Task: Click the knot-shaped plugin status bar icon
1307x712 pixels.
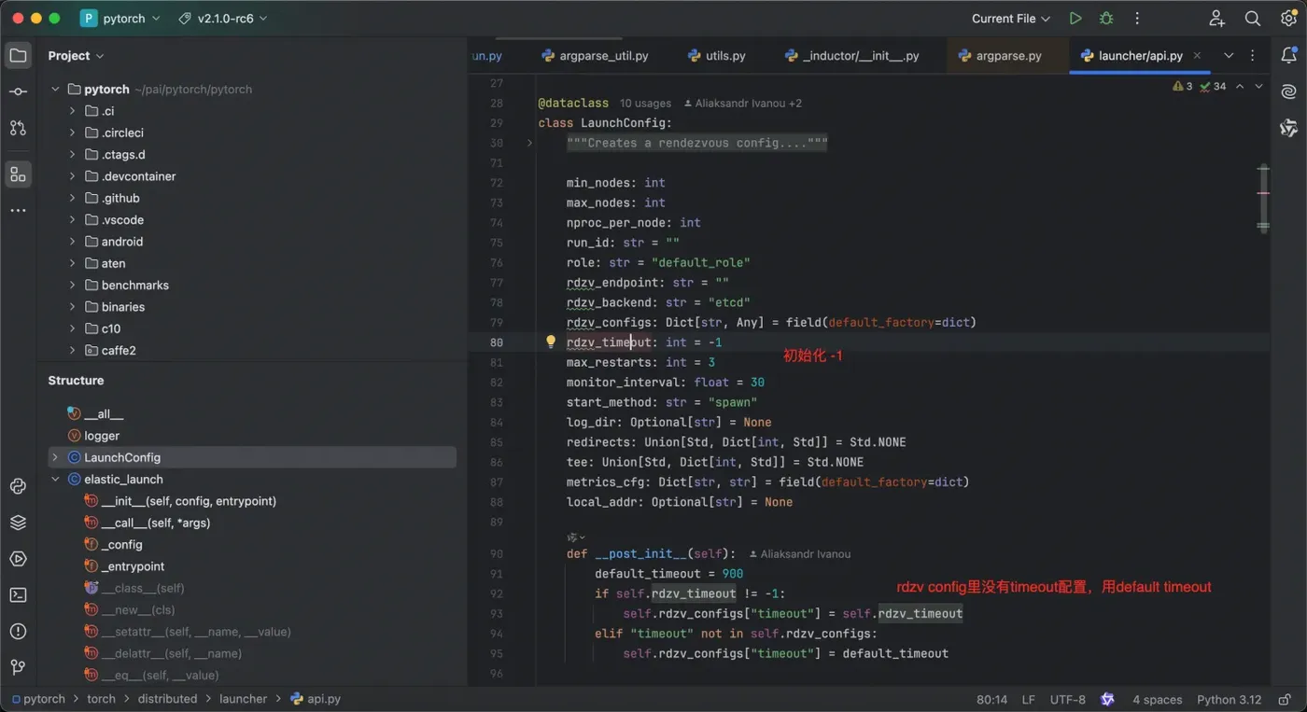Action: (1107, 699)
